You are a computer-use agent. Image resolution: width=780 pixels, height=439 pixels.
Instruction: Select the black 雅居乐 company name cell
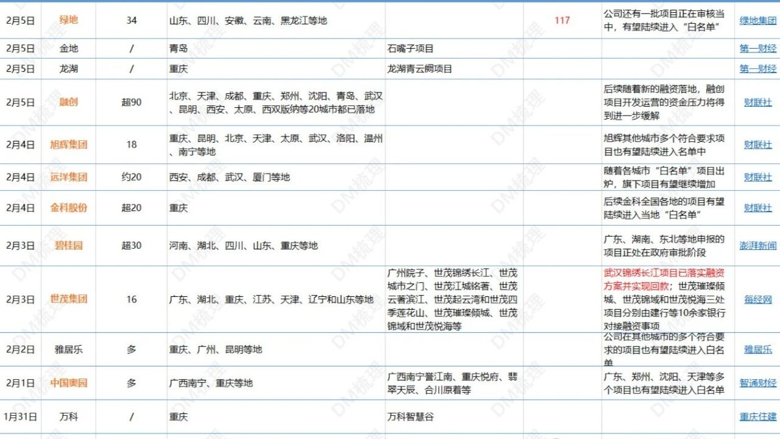69,349
